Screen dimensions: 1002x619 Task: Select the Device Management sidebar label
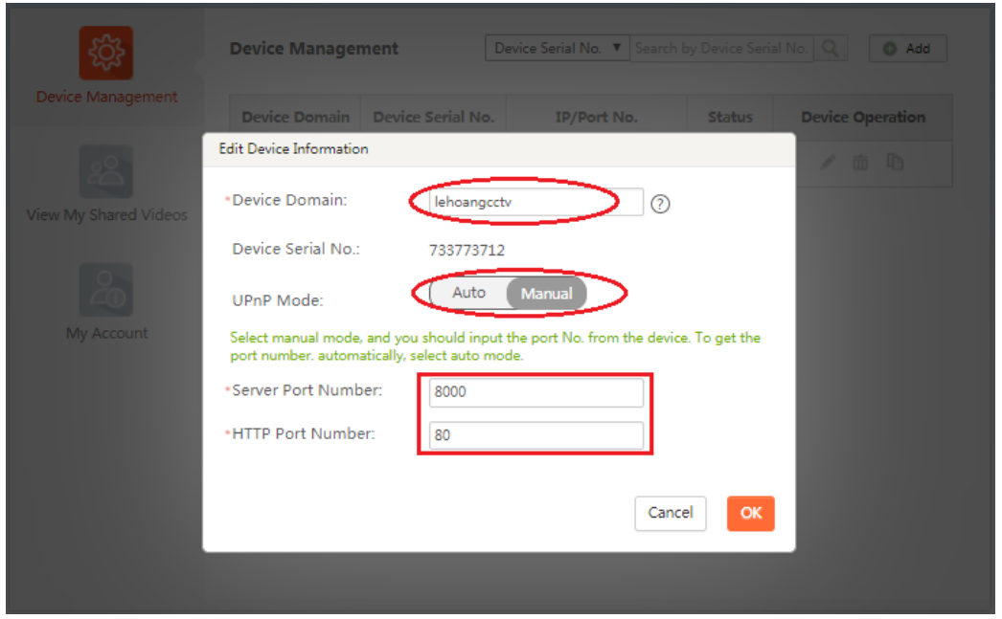click(x=106, y=97)
